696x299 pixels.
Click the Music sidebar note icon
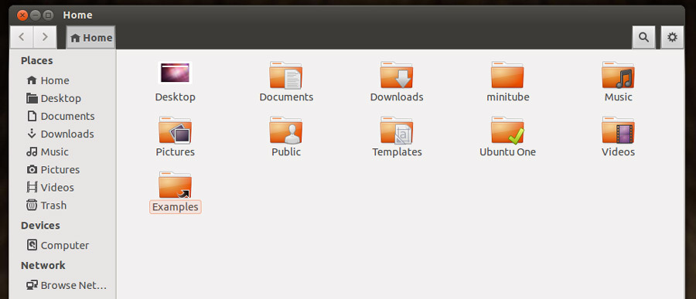point(32,151)
